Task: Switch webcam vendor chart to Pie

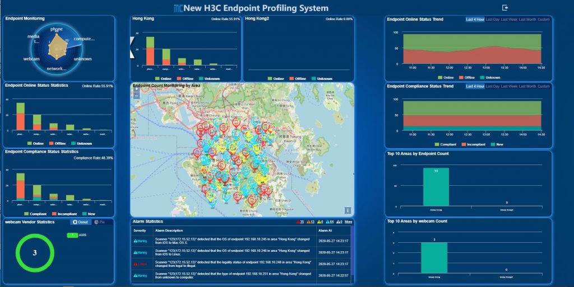Action: tap(99, 222)
